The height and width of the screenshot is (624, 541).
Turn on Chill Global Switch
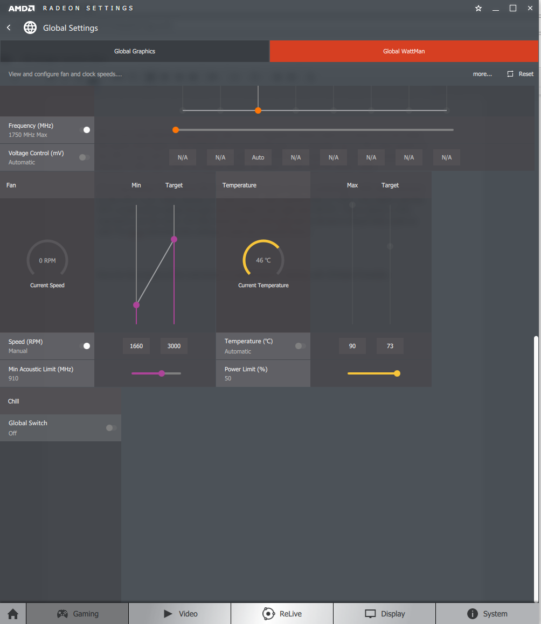(x=112, y=428)
